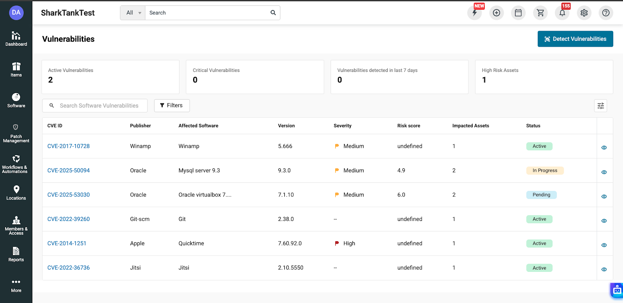The image size is (623, 303).
Task: View details eye icon for CVE-2017-10728
Action: [x=604, y=147]
